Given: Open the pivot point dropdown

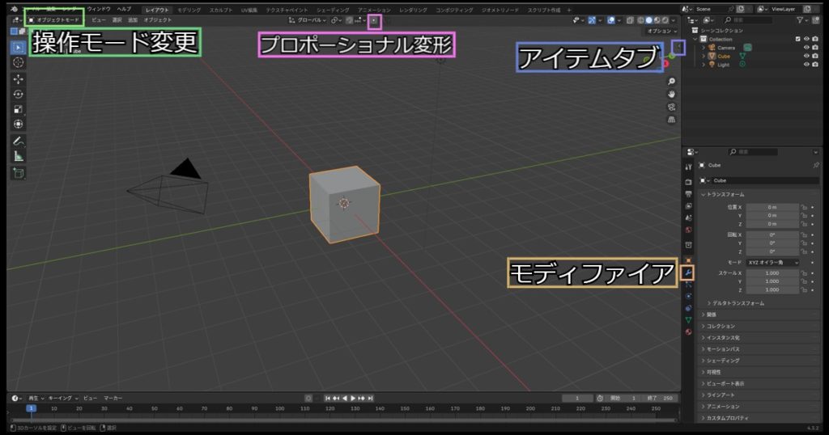Looking at the screenshot, I should tap(336, 20).
